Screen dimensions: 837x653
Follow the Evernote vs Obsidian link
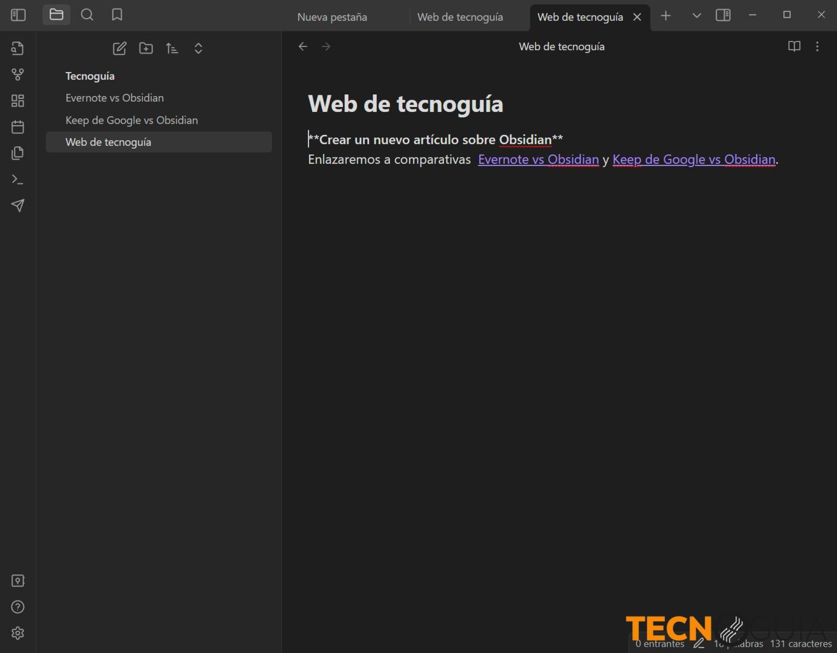(538, 159)
